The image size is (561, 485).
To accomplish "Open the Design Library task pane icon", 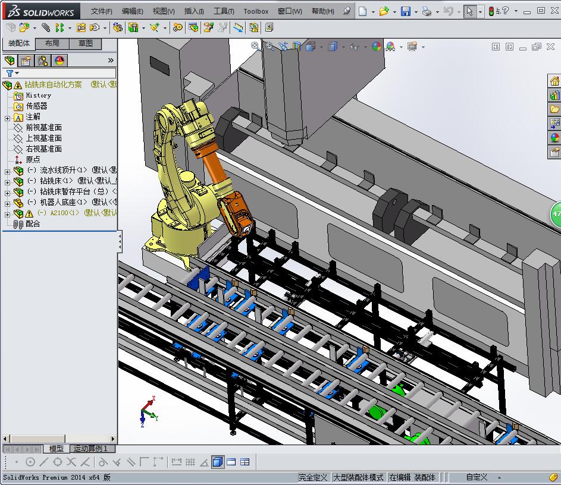I will click(554, 95).
